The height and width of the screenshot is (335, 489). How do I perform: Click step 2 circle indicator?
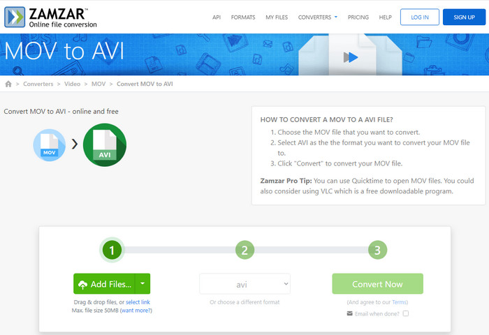(245, 250)
